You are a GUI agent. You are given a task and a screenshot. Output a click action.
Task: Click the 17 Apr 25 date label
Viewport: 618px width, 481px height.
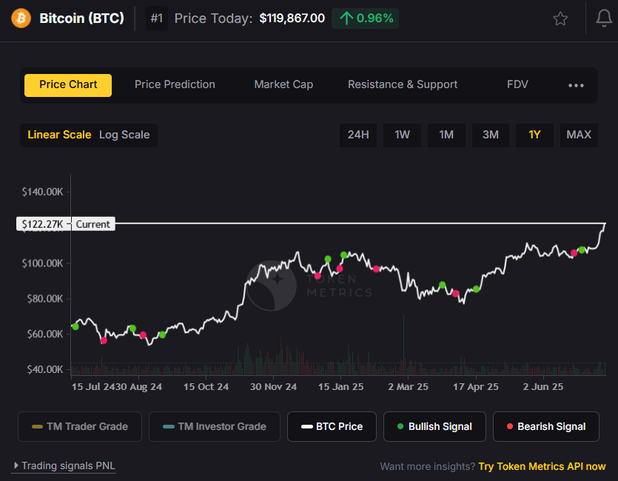(475, 387)
